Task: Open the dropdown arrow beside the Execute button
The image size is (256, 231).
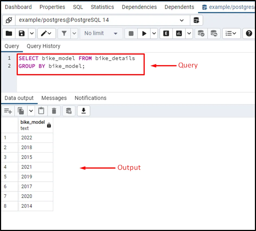Action: [154, 33]
